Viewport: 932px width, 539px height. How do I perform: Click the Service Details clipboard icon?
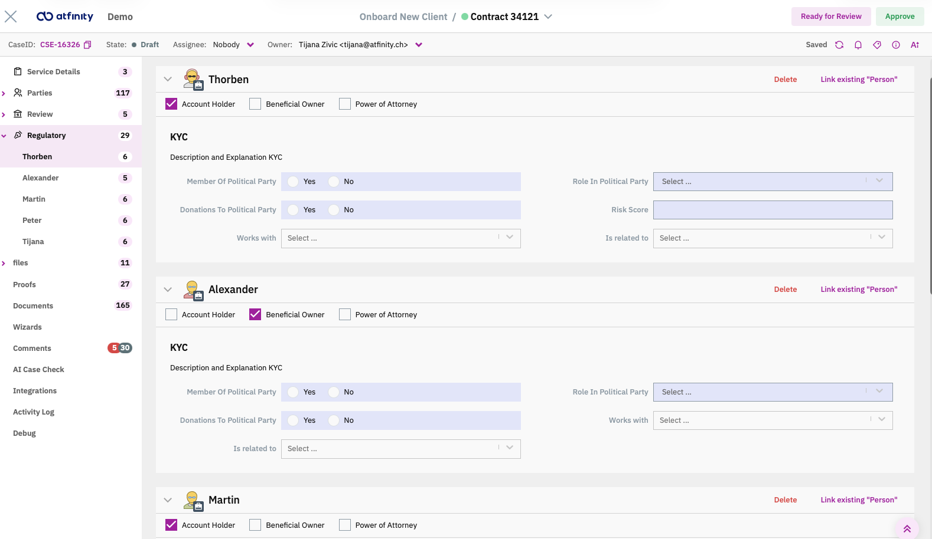point(18,71)
